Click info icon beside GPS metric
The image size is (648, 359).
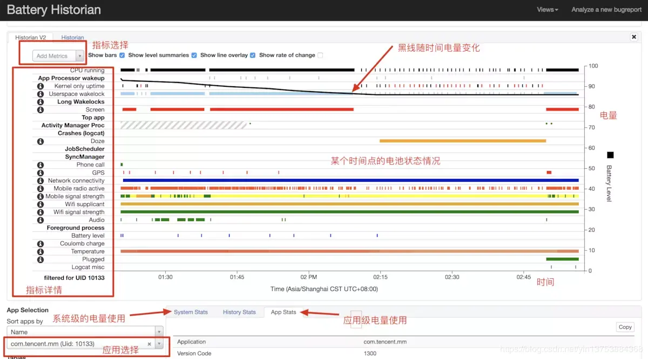(40, 172)
